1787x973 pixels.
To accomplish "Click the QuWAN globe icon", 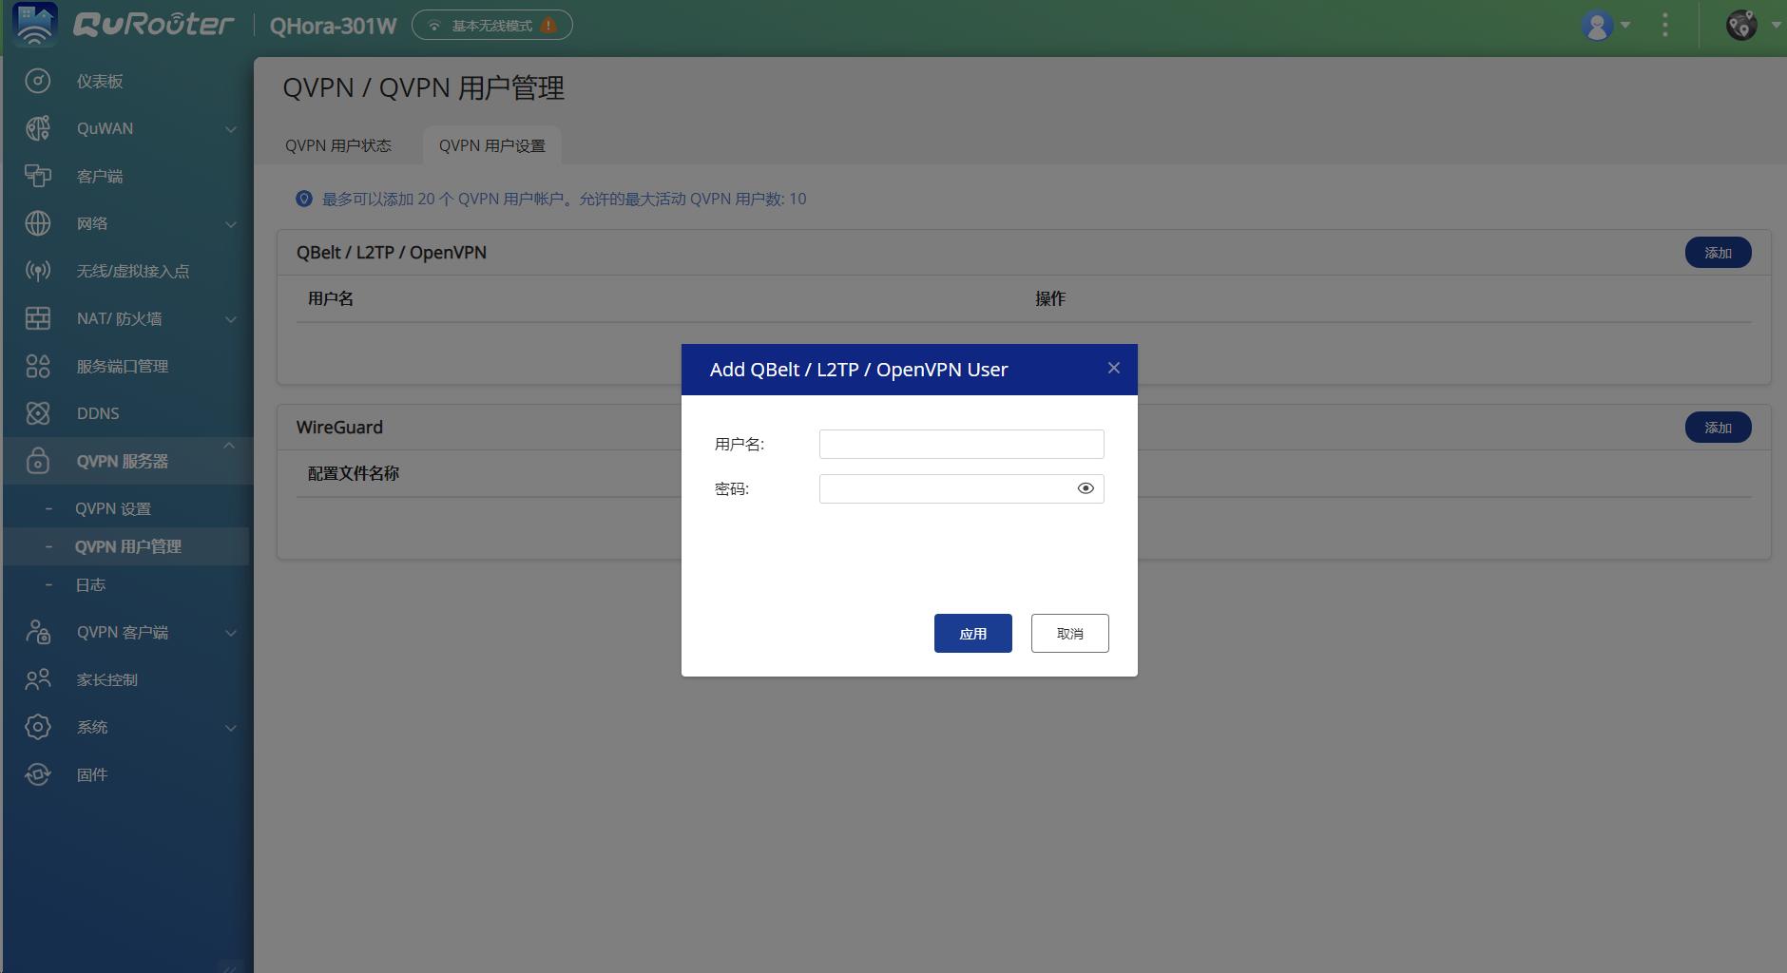I will pos(37,128).
